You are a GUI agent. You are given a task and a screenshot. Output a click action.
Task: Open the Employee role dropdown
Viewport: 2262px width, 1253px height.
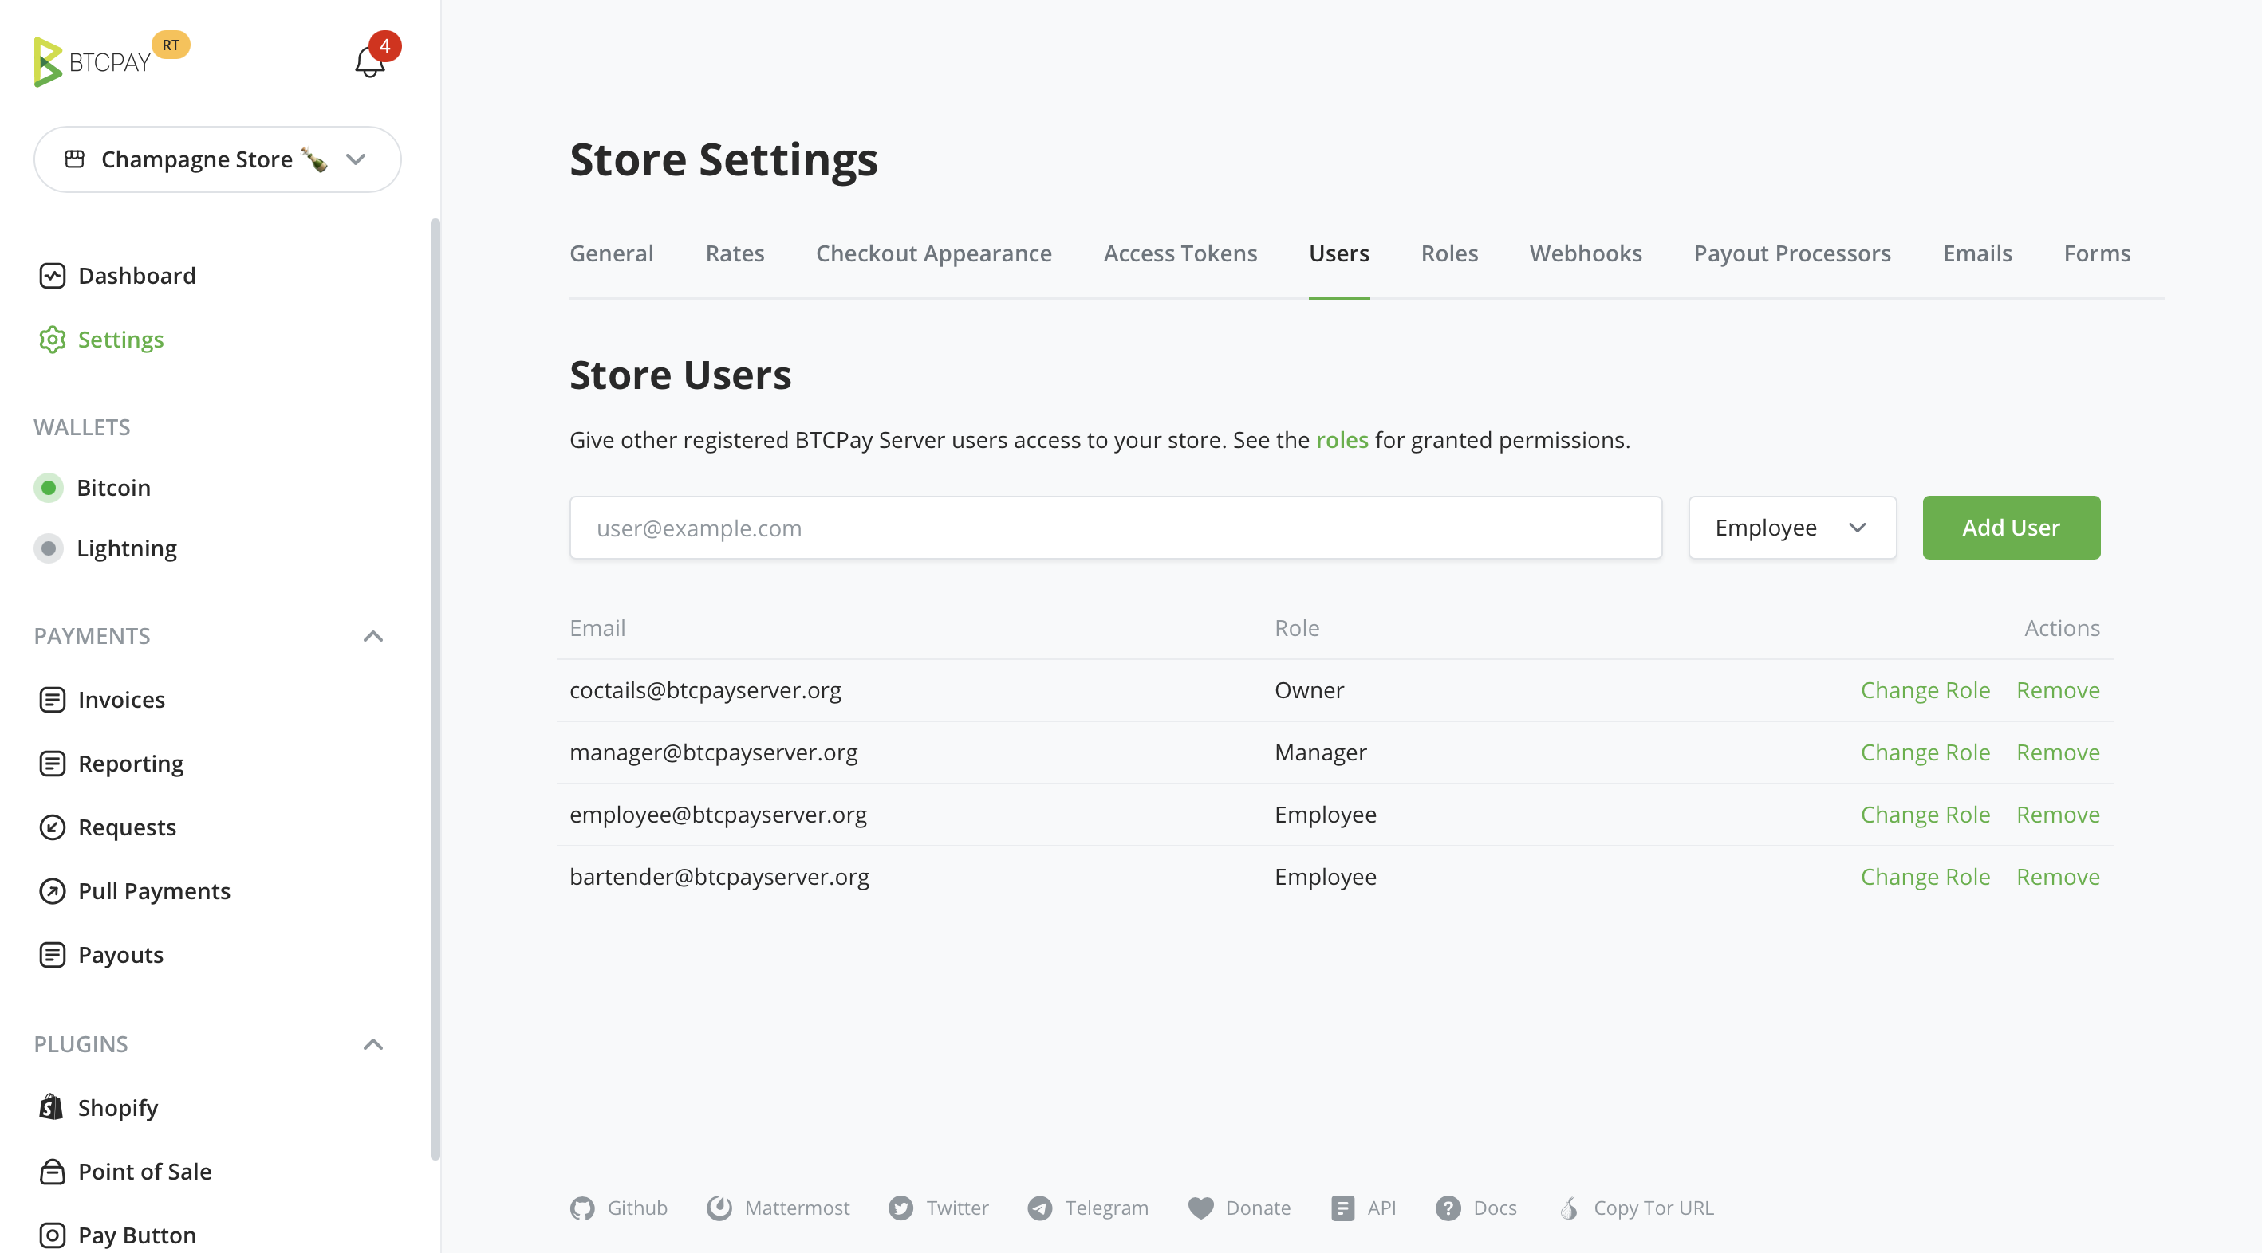(1792, 528)
